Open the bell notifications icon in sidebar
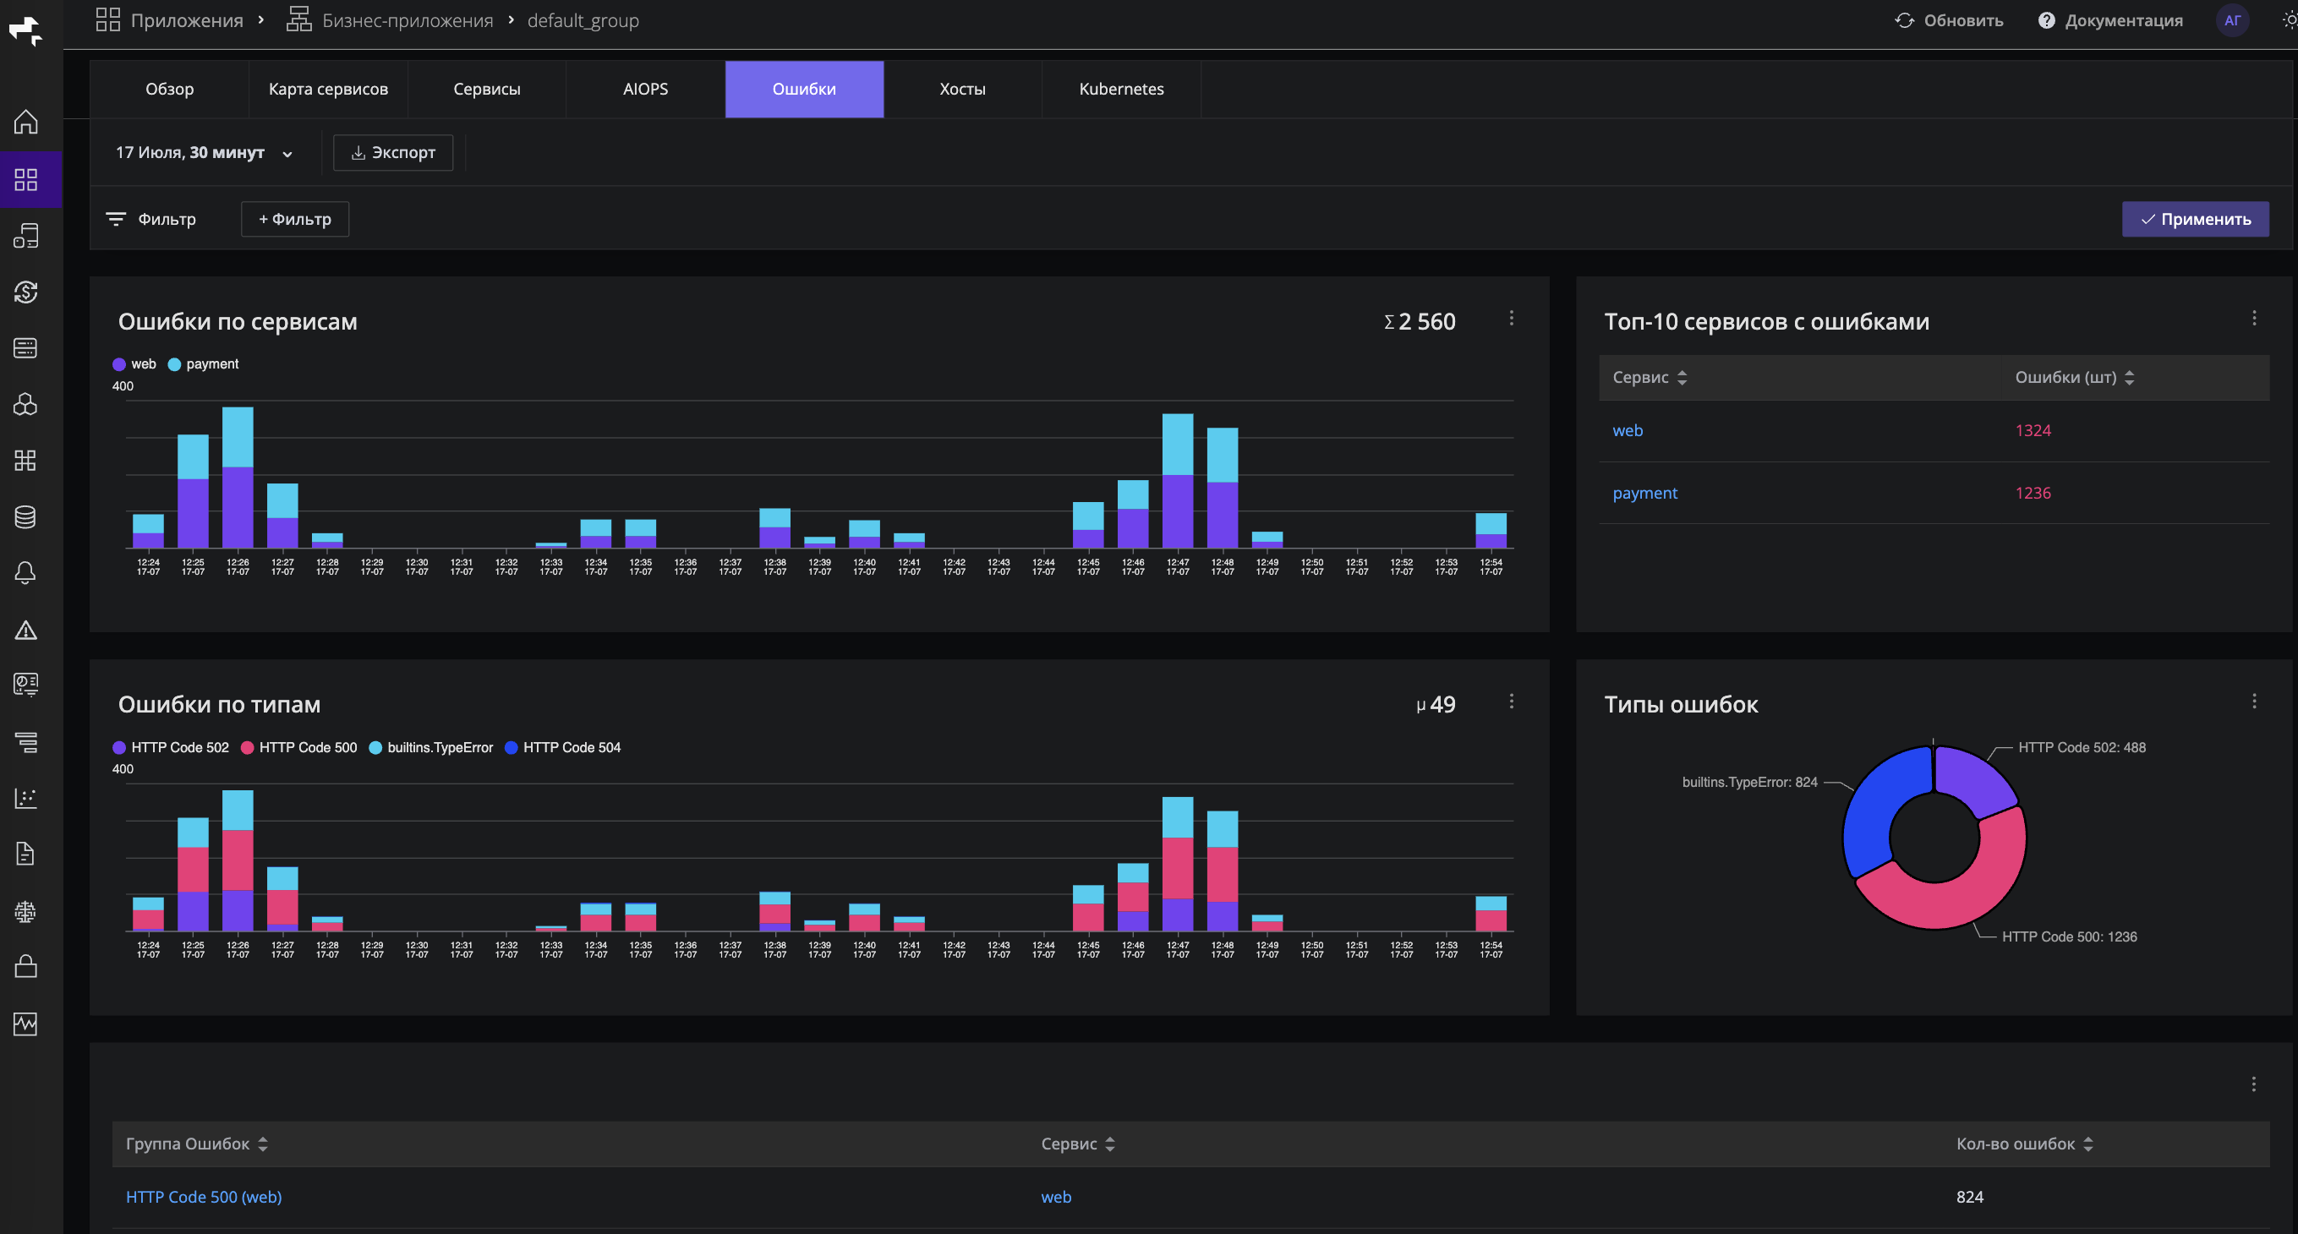This screenshot has width=2298, height=1234. coord(26,572)
